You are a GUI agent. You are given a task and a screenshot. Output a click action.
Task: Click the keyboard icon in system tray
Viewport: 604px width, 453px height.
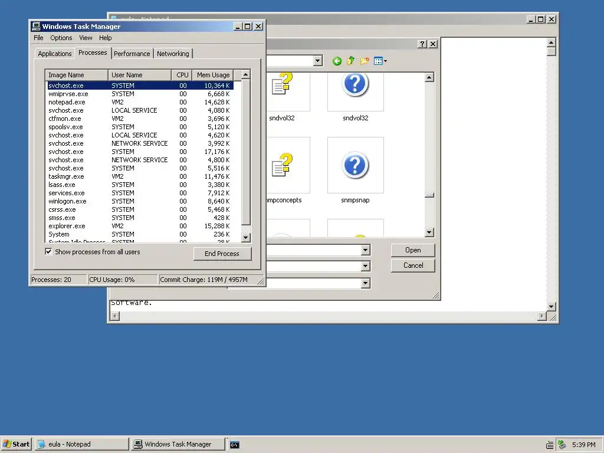[x=550, y=445]
